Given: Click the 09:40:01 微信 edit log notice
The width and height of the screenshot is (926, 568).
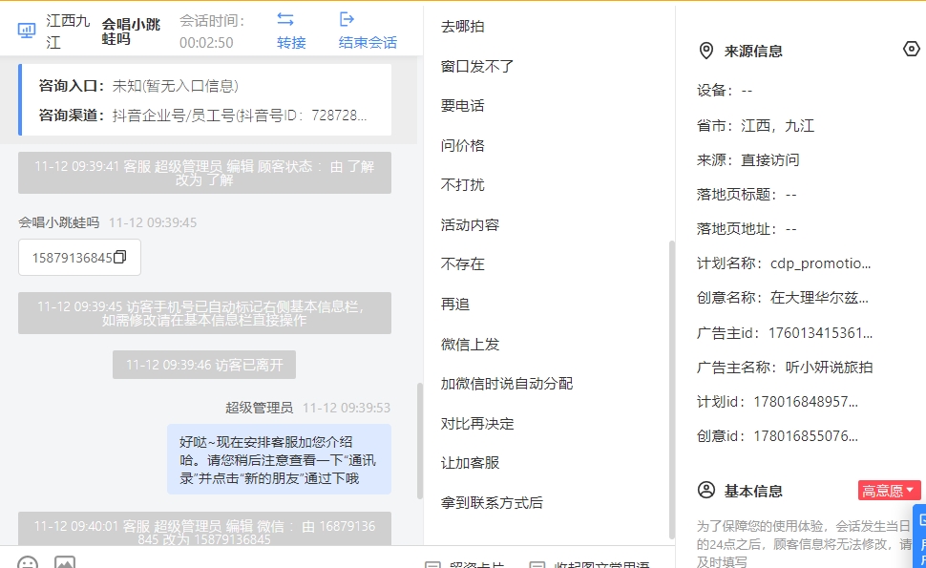Looking at the screenshot, I should pyautogui.click(x=204, y=529).
